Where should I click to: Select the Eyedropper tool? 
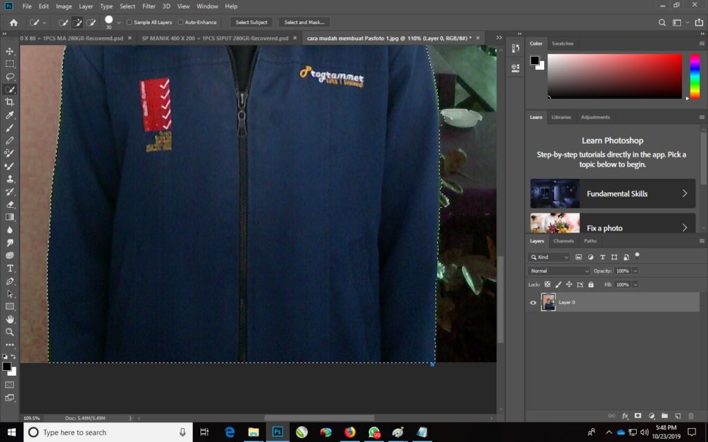(x=10, y=115)
